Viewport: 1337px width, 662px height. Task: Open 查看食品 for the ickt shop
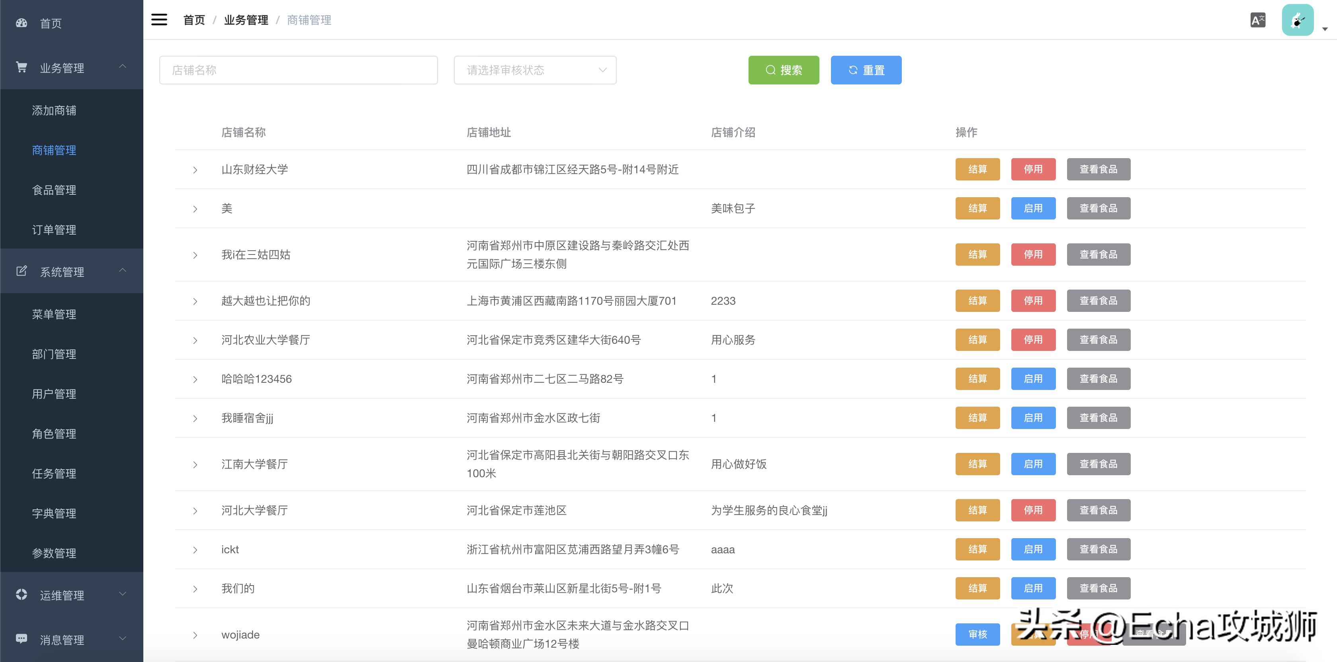pyautogui.click(x=1098, y=549)
